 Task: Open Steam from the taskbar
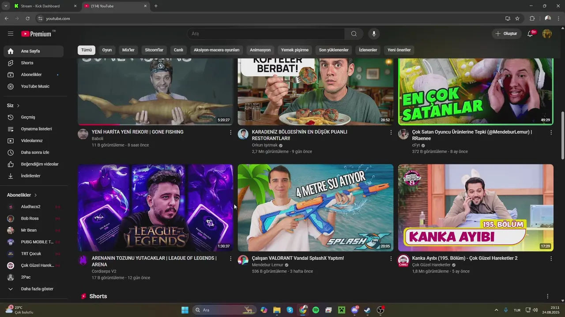pyautogui.click(x=367, y=310)
